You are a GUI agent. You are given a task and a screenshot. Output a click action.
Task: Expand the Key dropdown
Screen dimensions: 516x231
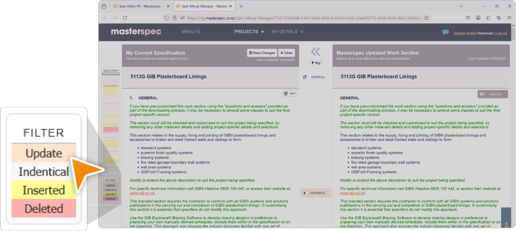[x=315, y=63]
